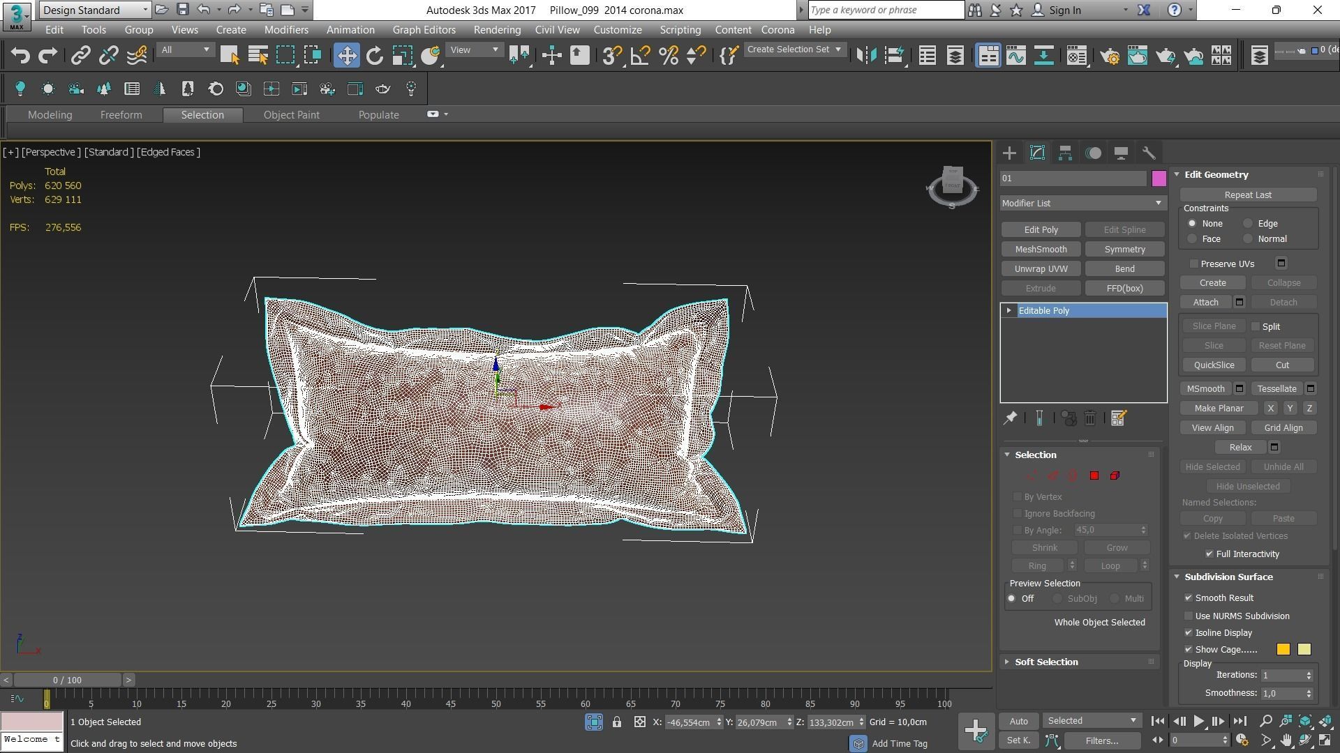The image size is (1340, 753).
Task: Toggle Isoline Display checkbox
Action: (x=1189, y=633)
